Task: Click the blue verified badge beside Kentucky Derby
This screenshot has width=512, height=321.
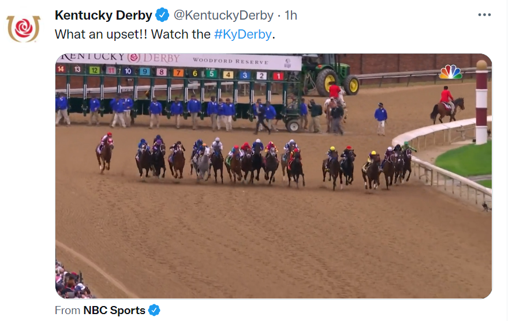Action: coord(162,15)
